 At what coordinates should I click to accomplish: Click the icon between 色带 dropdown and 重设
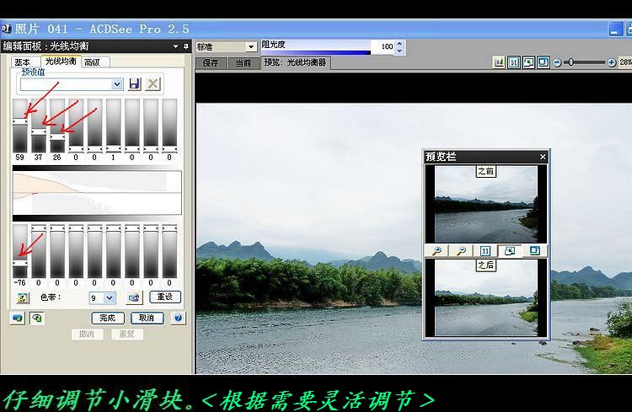coord(133,298)
